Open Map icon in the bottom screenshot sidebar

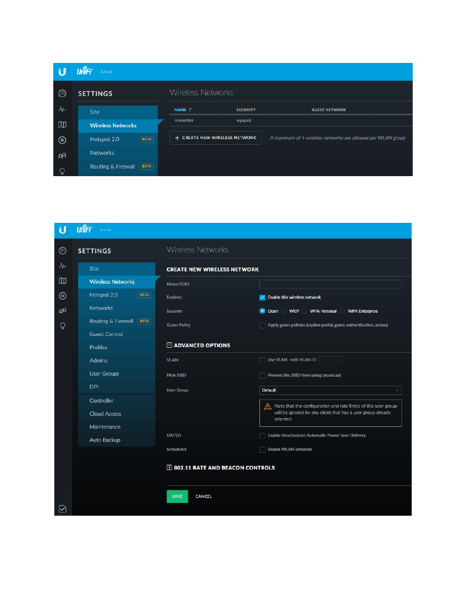62,281
